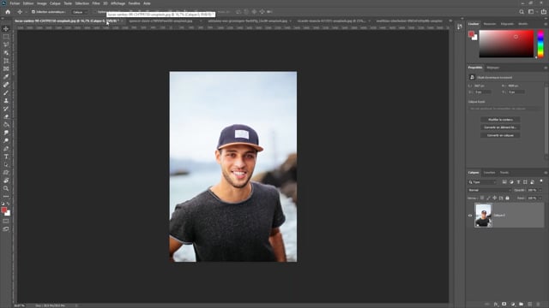Expand the layer filter Type dropdown
The height and width of the screenshot is (308, 549).
tap(482, 182)
